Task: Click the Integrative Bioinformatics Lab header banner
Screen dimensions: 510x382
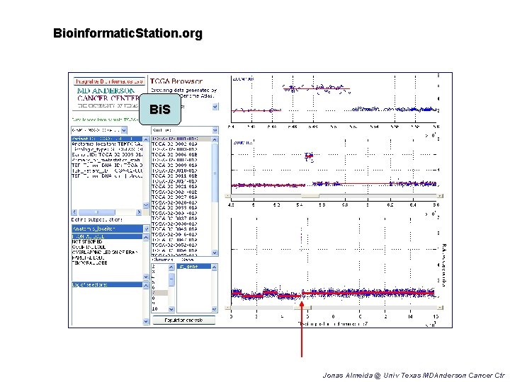Action: click(x=109, y=81)
